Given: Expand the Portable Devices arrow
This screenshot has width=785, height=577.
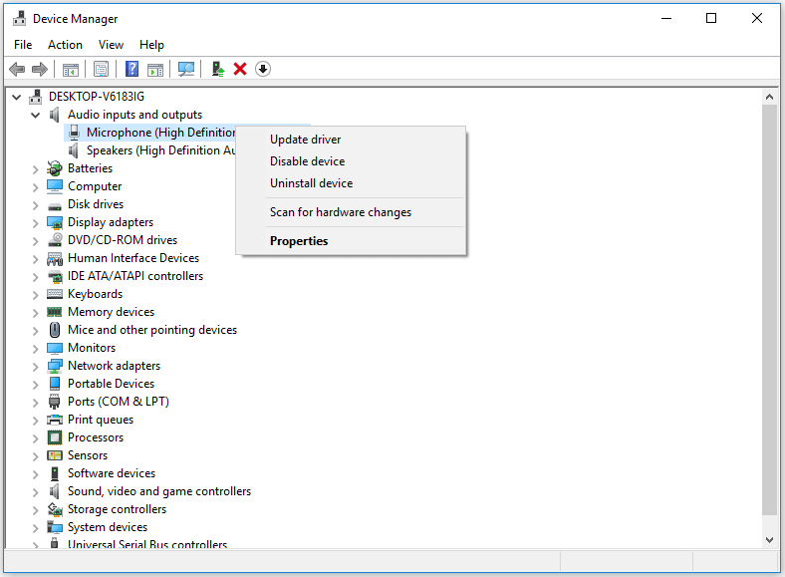Looking at the screenshot, I should coord(35,385).
